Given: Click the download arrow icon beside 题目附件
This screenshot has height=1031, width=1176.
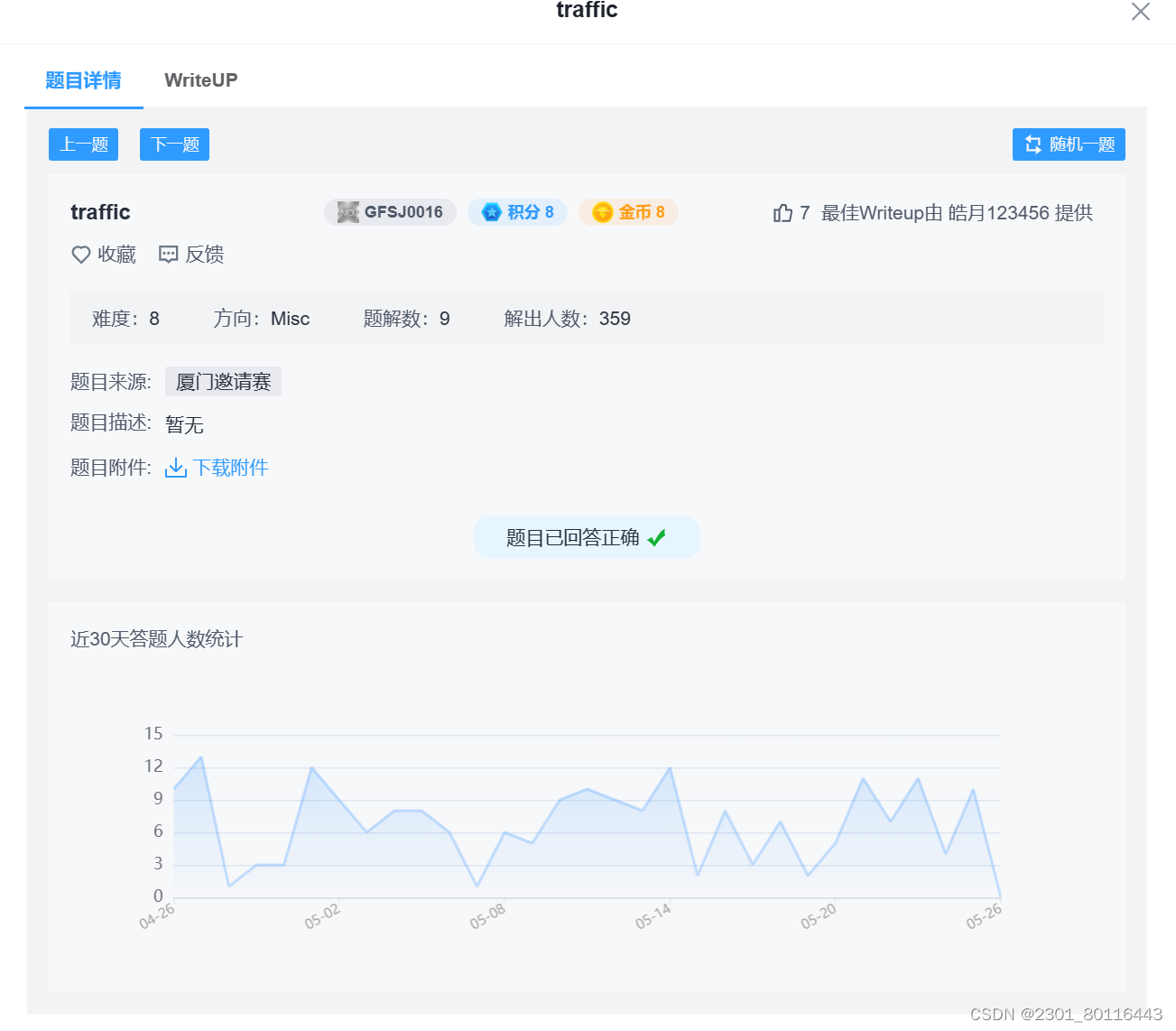Looking at the screenshot, I should point(175,467).
